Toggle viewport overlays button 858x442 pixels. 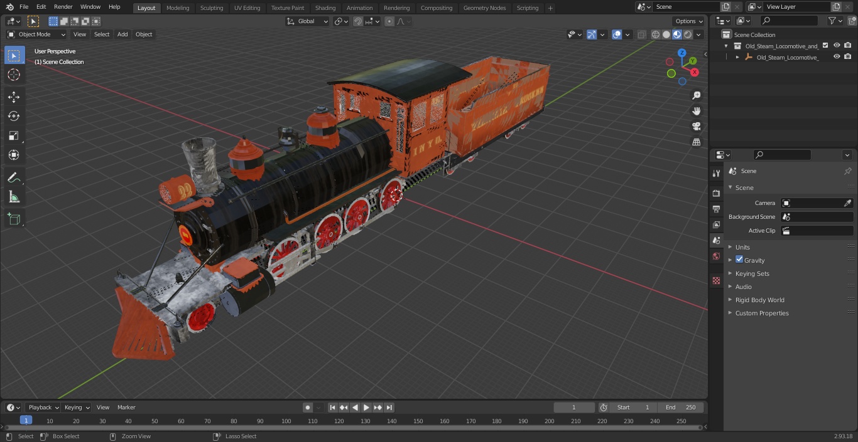pos(617,34)
